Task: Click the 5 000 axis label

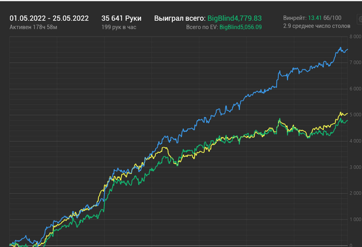Action: click(x=355, y=115)
